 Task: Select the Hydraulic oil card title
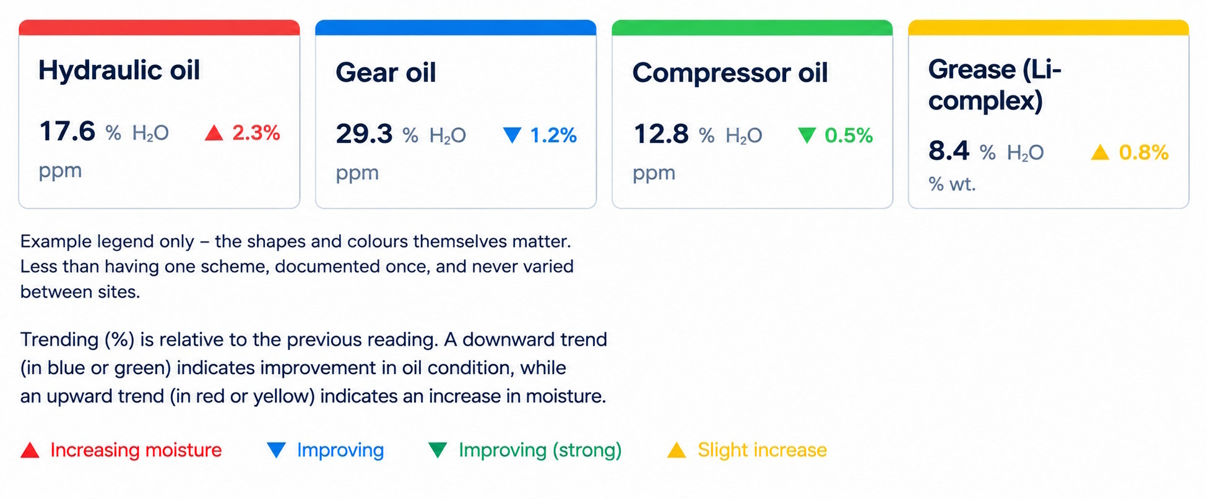point(119,70)
